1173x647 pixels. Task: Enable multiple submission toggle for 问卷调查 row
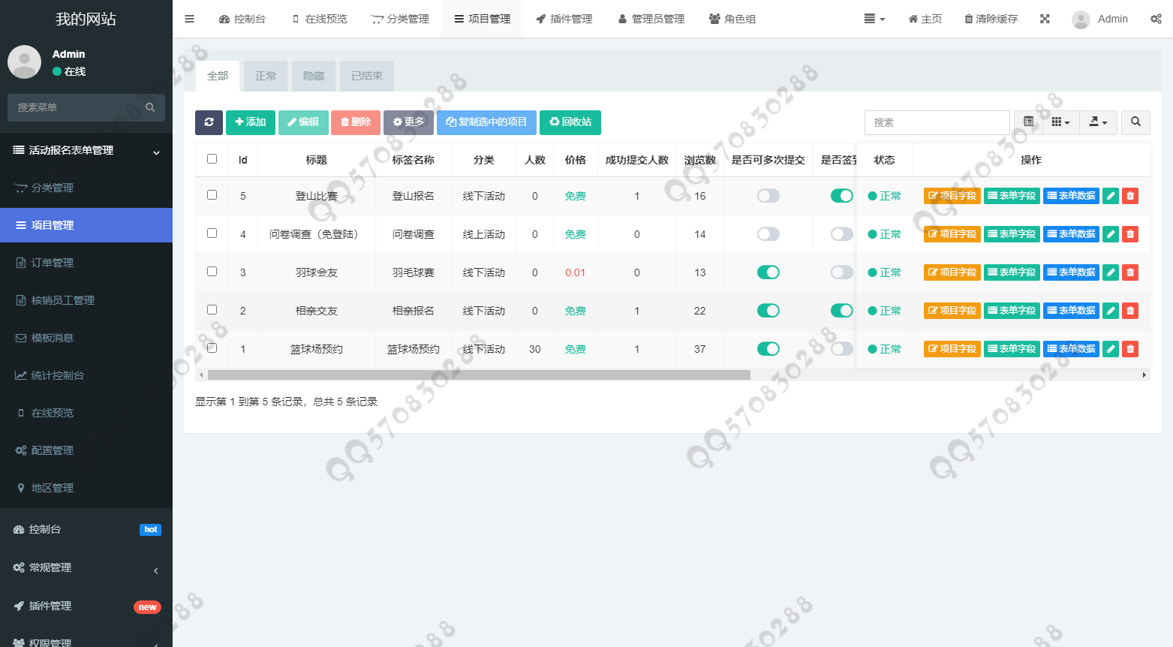[768, 234]
